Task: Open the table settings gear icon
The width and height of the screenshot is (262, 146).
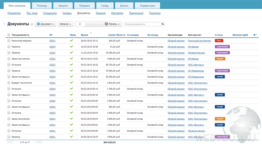Action: click(255, 35)
